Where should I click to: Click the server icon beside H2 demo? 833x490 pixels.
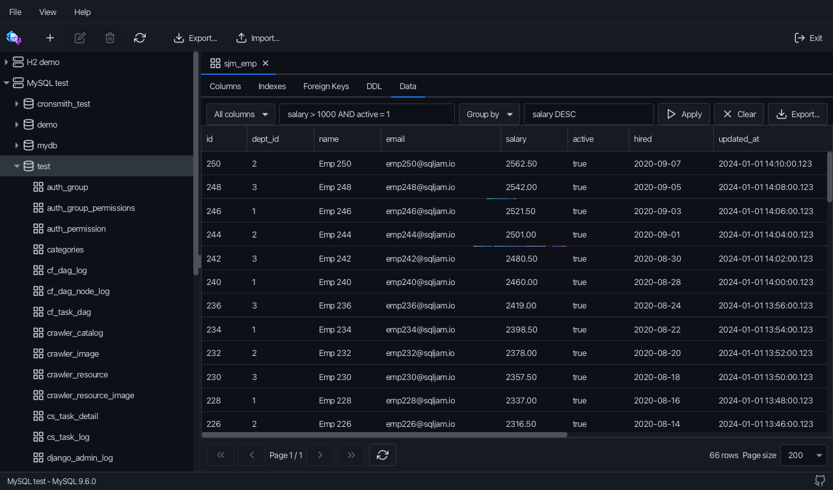[x=18, y=62]
